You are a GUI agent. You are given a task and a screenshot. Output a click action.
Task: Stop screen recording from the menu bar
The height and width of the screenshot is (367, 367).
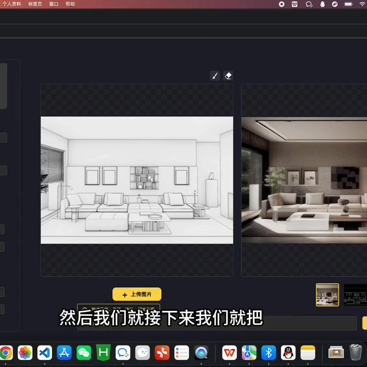point(282,4)
